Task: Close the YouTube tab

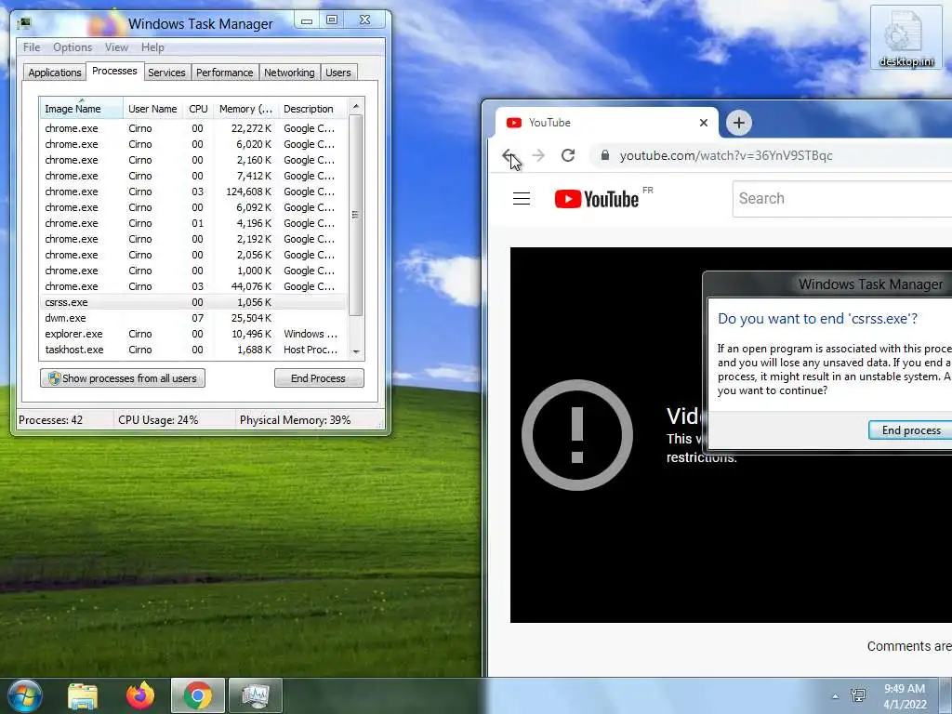Action: [703, 123]
